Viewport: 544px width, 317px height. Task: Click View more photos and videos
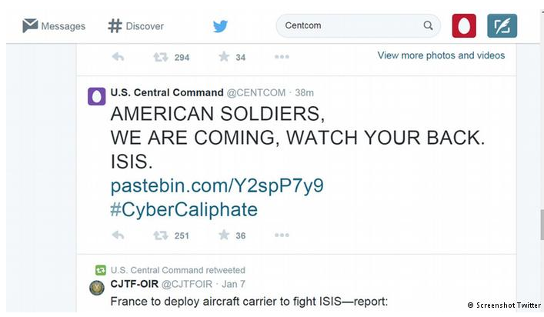pos(441,55)
